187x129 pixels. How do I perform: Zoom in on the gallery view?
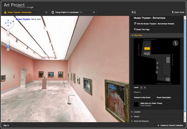click(x=8, y=32)
